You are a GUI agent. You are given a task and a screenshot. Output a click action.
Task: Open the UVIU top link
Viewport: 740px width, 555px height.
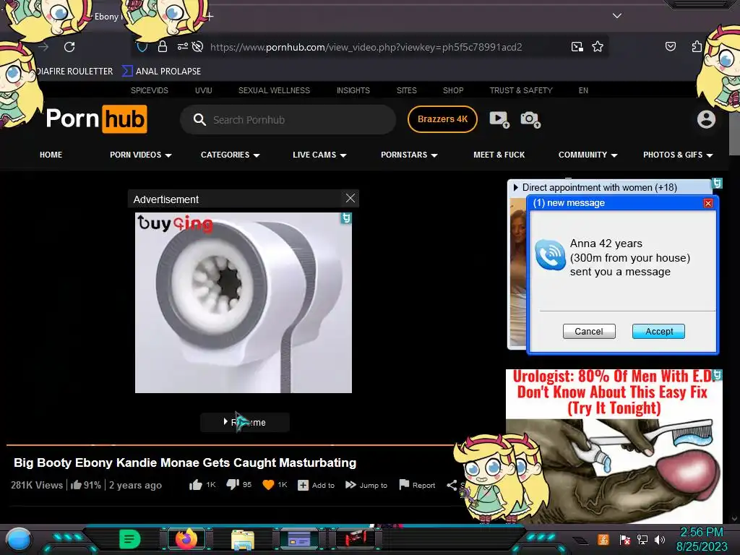coord(203,90)
